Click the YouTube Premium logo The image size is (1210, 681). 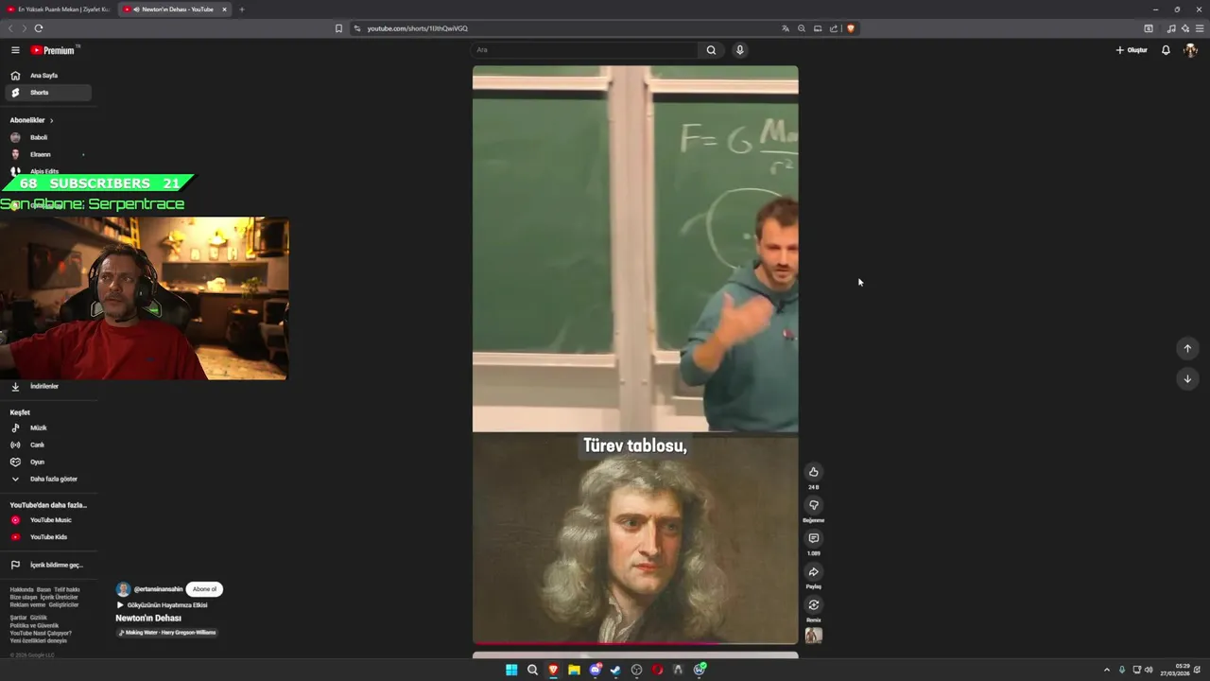53,50
